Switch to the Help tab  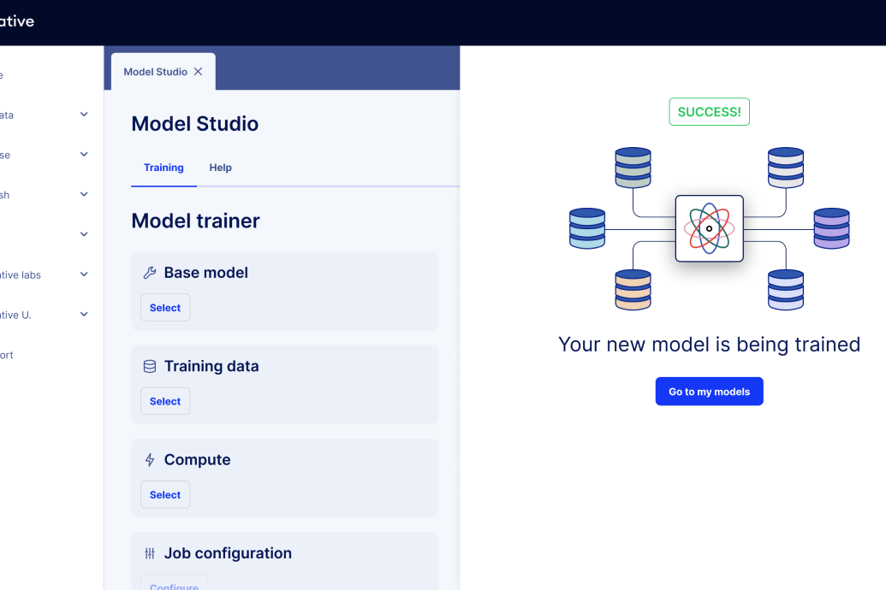tap(220, 168)
